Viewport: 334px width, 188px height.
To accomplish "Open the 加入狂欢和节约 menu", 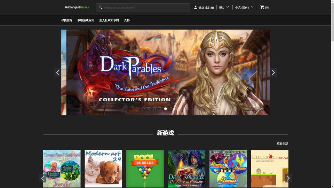I will [109, 20].
